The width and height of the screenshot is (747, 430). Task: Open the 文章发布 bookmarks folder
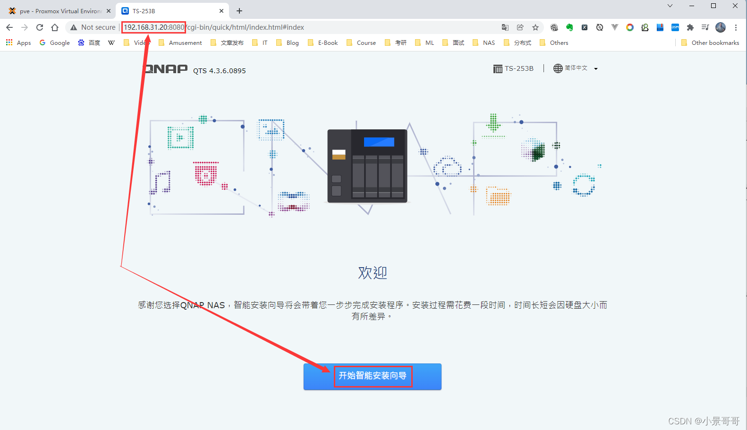pyautogui.click(x=227, y=42)
